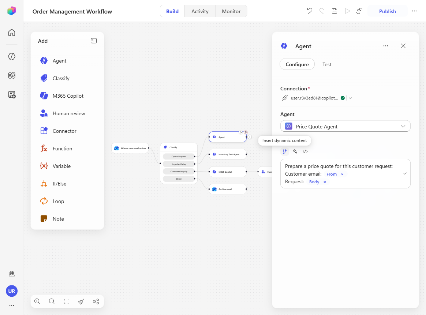Click the Order Management Workflow title
The image size is (426, 315).
tap(72, 11)
